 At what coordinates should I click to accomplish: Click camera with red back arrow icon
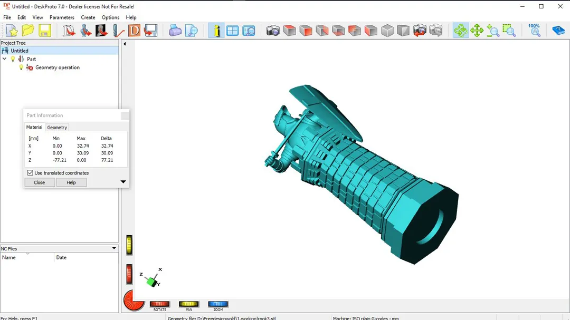coord(420,31)
